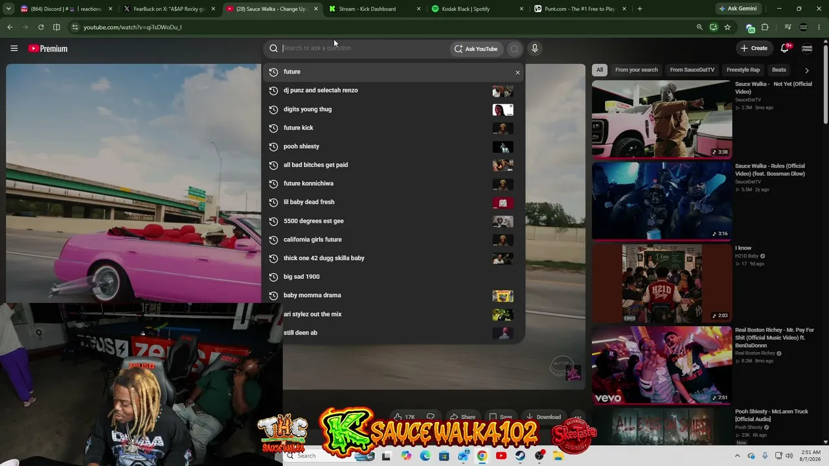Image resolution: width=829 pixels, height=466 pixels.
Task: Open Outlook from the taskbar
Action: (x=463, y=456)
